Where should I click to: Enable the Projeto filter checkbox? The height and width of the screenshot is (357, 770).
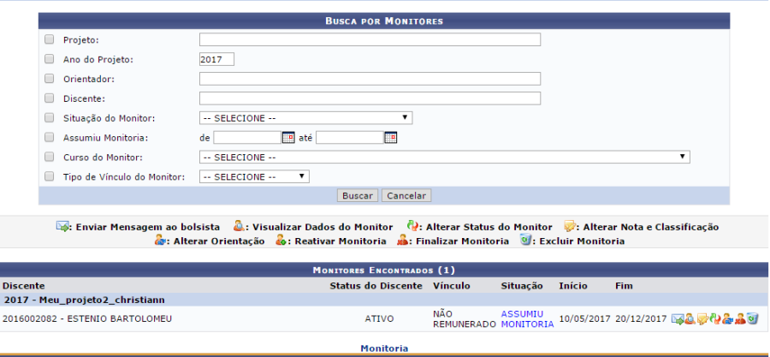point(49,39)
